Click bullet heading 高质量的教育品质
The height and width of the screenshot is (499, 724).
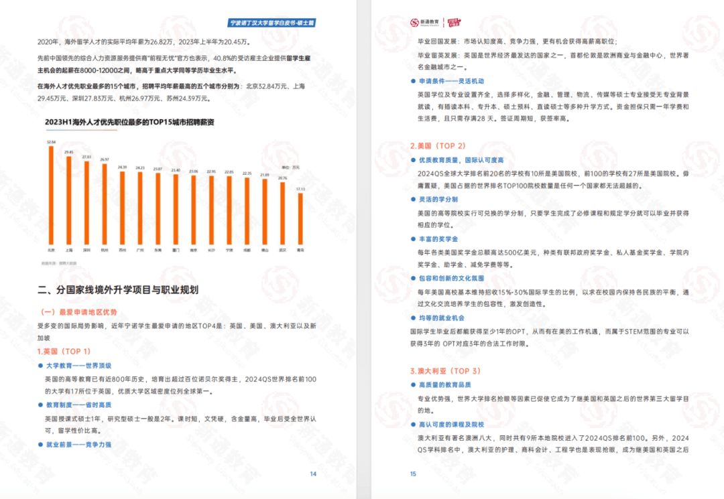tap(444, 384)
